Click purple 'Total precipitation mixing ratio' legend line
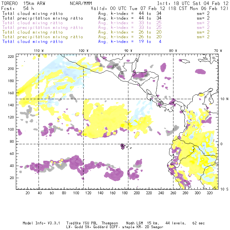This screenshot has height=230, width=230. 43,28
